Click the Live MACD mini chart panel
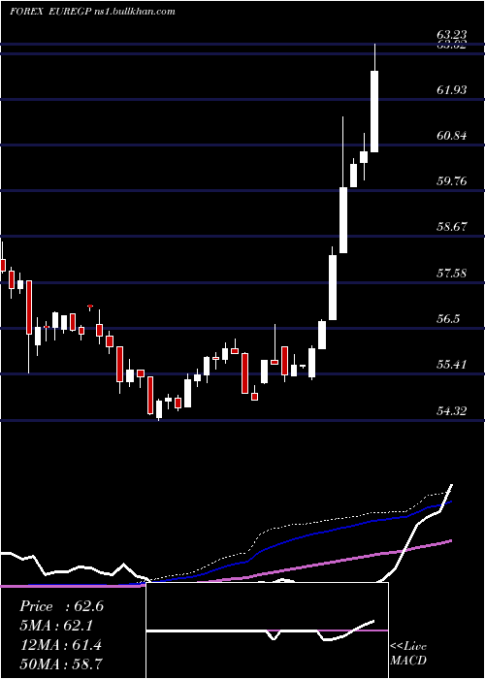 pyautogui.click(x=267, y=630)
